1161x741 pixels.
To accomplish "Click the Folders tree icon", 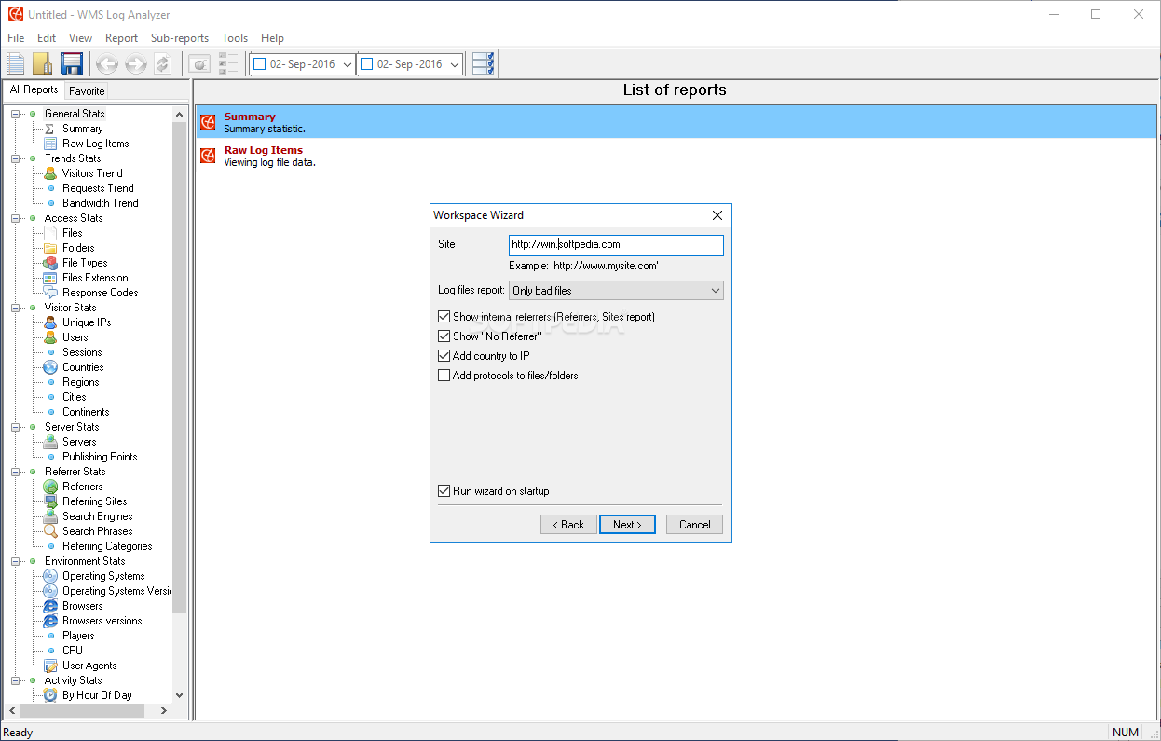I will 50,248.
